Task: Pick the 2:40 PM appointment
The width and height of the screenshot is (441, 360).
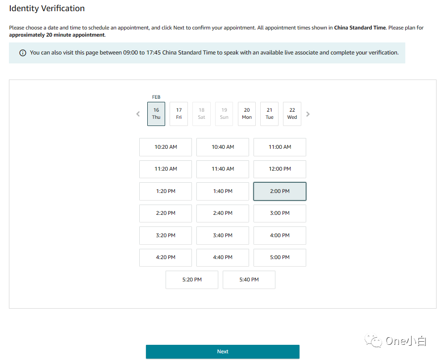Action: coord(223,213)
